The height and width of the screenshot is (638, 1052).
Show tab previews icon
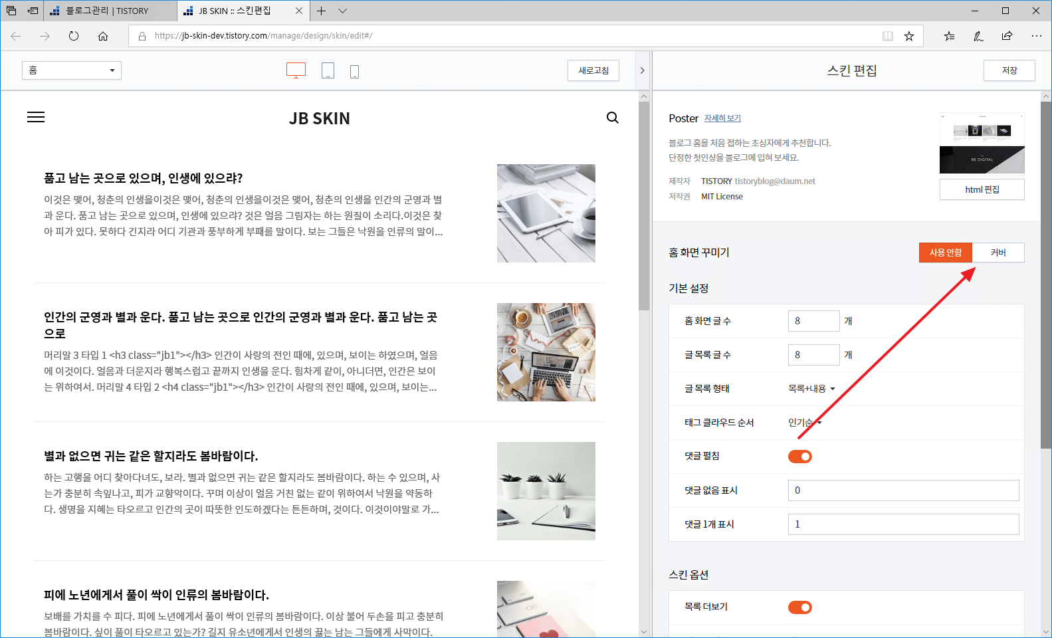click(x=11, y=11)
